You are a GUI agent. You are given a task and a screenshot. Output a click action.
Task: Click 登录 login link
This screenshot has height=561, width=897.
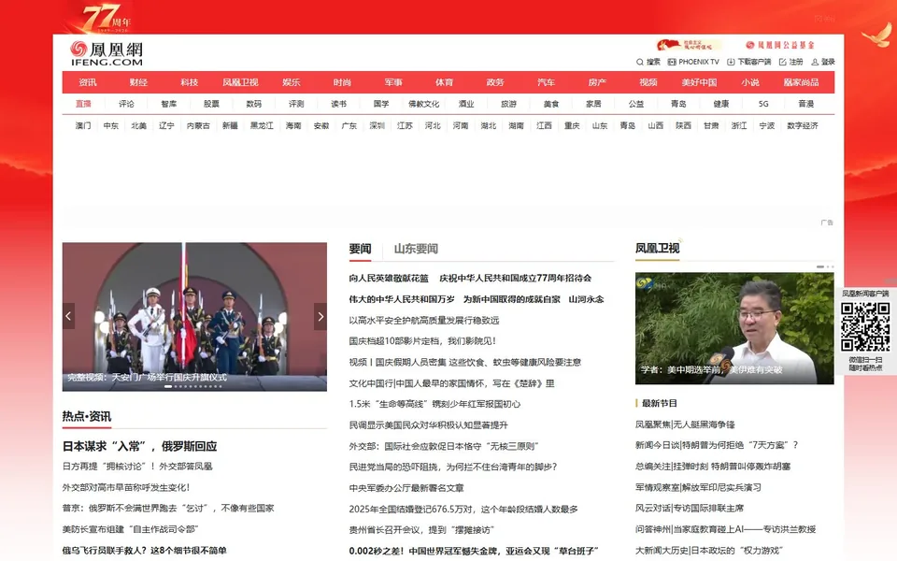click(823, 62)
